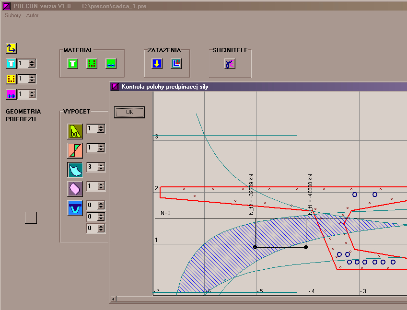Open green dotted reinforcement icon in MATERIAL

pyautogui.click(x=92, y=64)
